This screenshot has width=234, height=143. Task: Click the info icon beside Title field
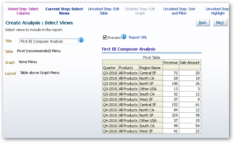point(81,40)
